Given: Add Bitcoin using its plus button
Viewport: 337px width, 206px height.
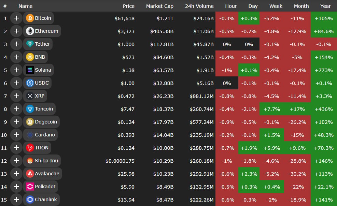Looking at the screenshot, I should 16,18.
